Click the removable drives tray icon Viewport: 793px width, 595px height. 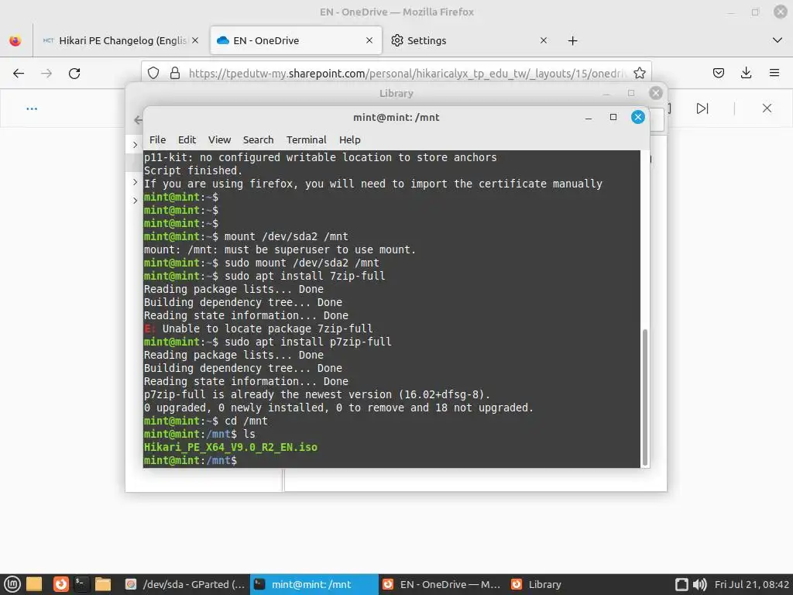(x=681, y=584)
